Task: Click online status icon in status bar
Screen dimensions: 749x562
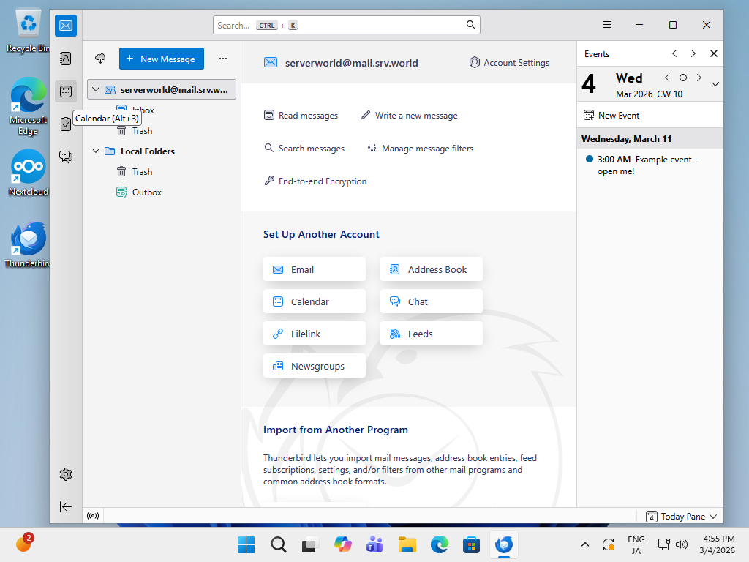Action: [93, 516]
